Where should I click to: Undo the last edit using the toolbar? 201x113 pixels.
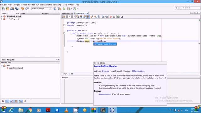pos(23,9)
